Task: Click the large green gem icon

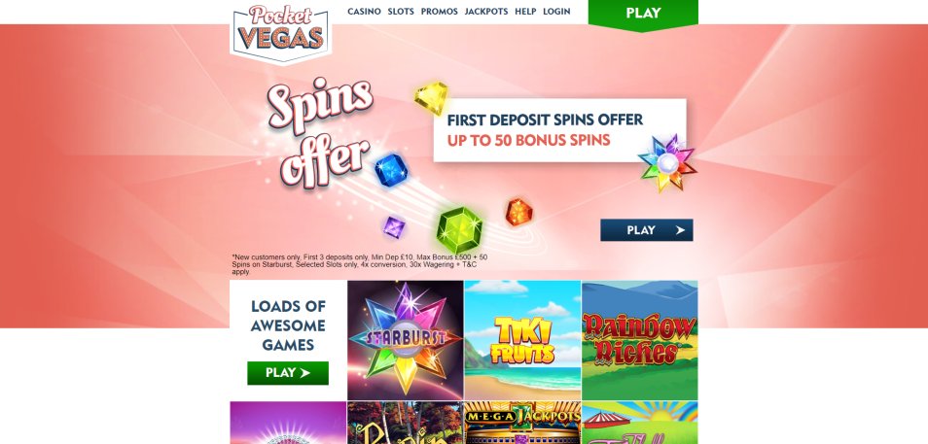Action: pyautogui.click(x=460, y=229)
